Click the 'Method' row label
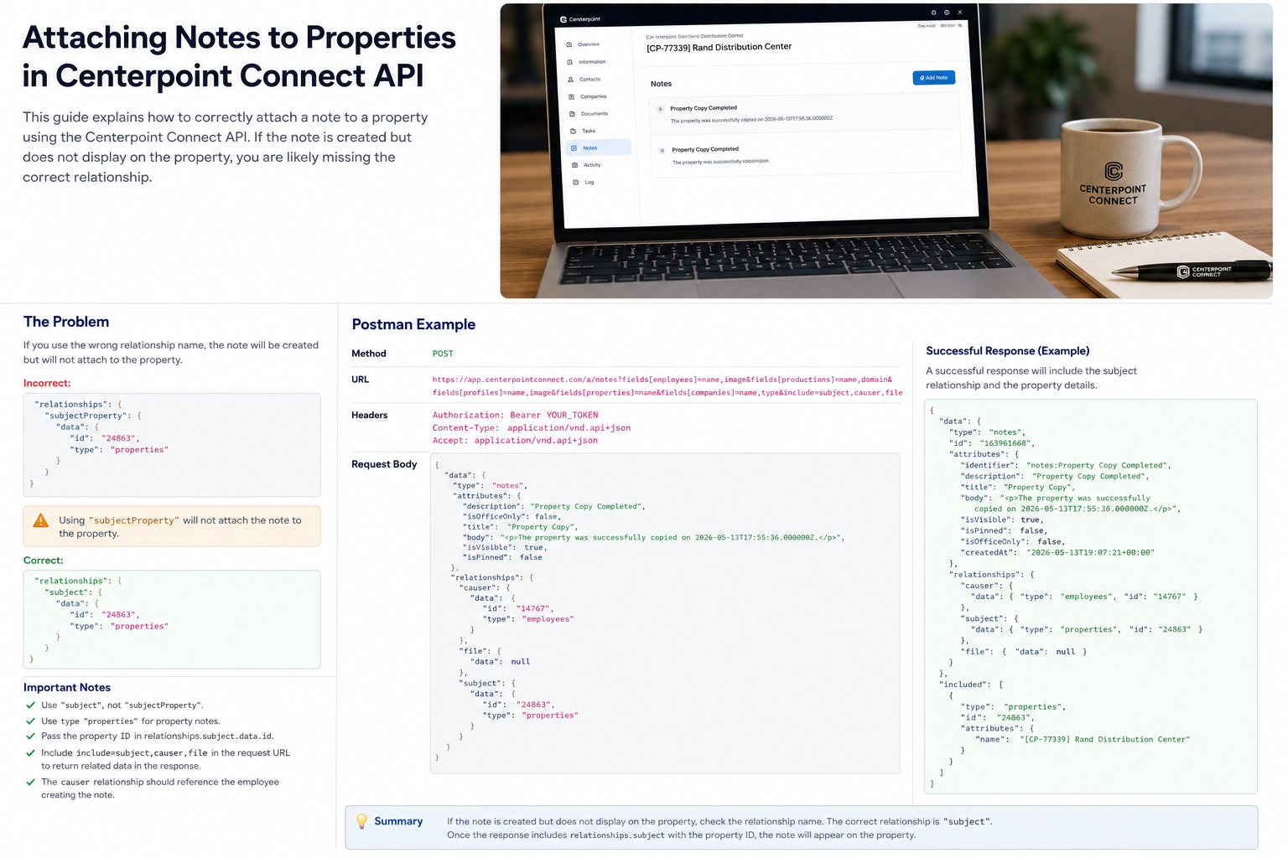 click(x=369, y=354)
